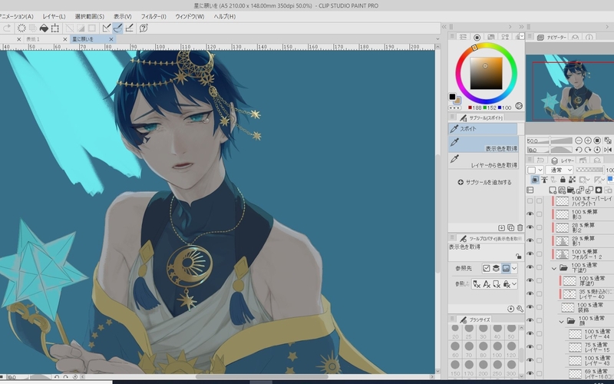Click the new vector layer icon
This screenshot has width=614, height=384.
click(562, 190)
